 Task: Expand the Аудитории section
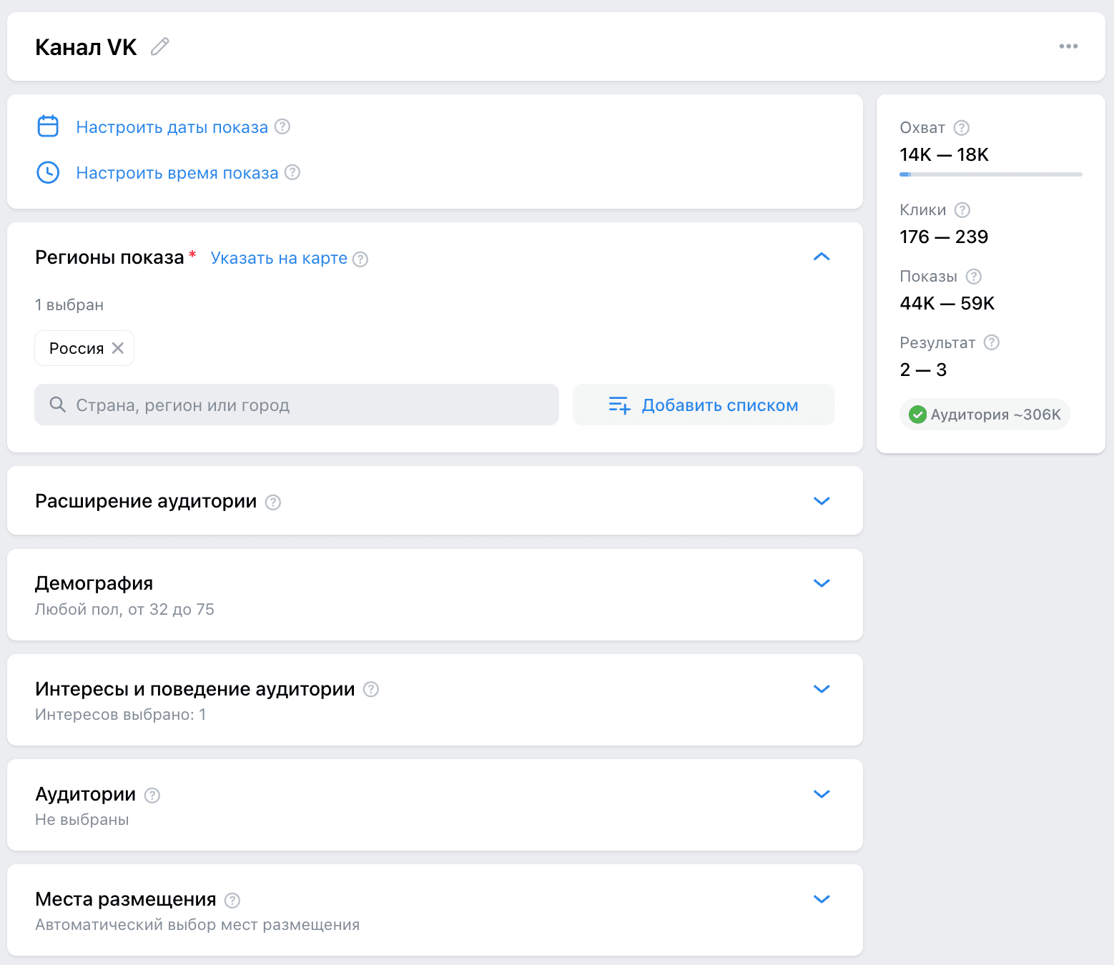pyautogui.click(x=822, y=794)
